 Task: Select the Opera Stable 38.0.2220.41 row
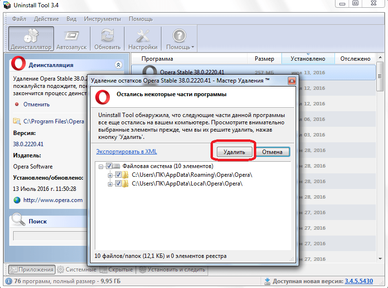253,72
